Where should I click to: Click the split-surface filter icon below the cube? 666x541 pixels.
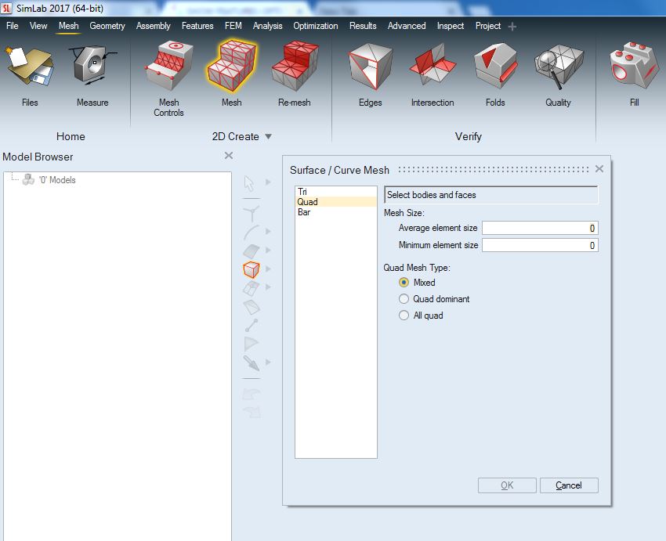click(251, 288)
